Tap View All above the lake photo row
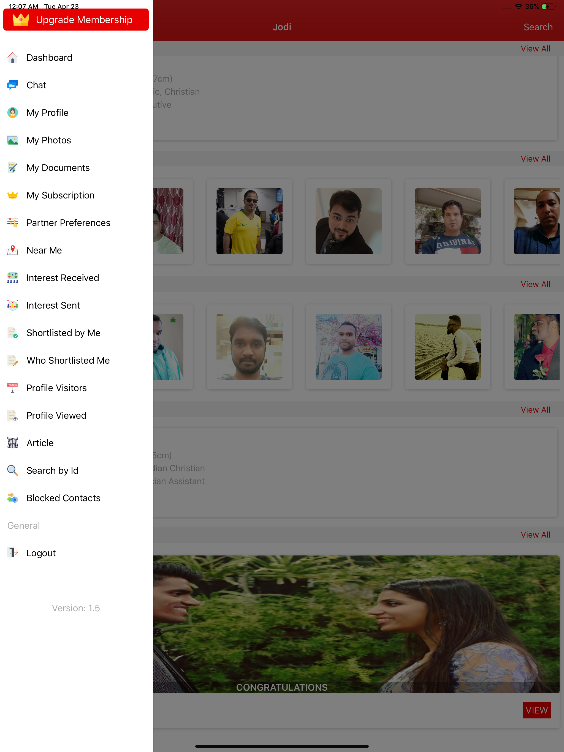Screen dimensions: 564x752 click(x=535, y=284)
